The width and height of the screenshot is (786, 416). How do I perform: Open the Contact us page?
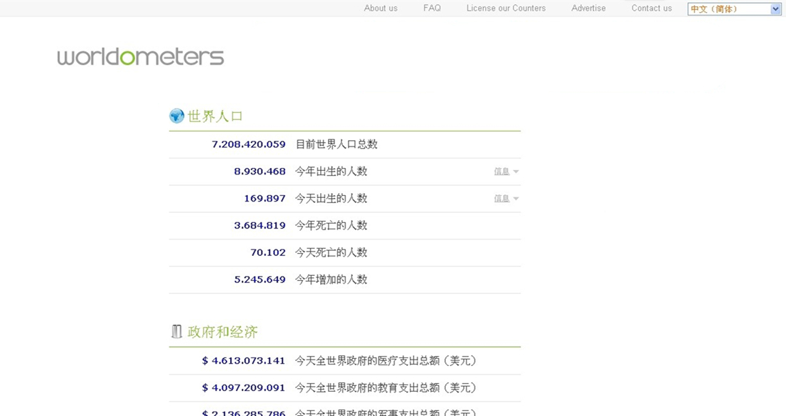[651, 9]
